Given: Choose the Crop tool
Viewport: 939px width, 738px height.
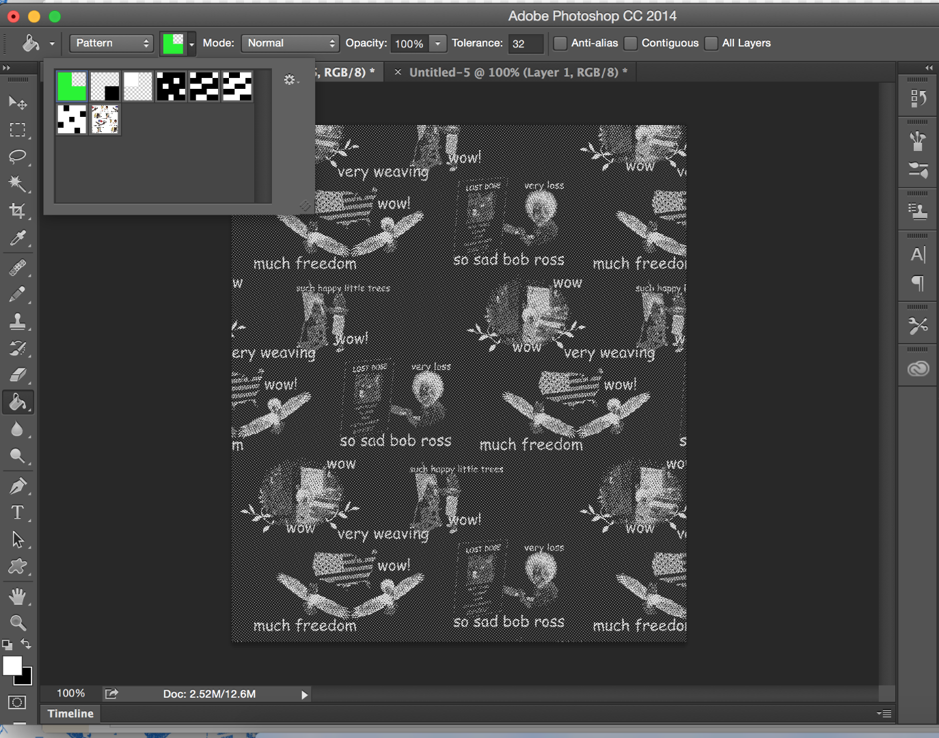Looking at the screenshot, I should (18, 211).
